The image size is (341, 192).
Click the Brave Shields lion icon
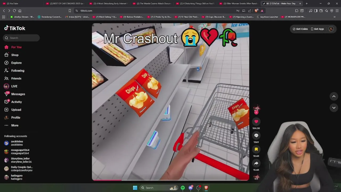click(x=256, y=11)
